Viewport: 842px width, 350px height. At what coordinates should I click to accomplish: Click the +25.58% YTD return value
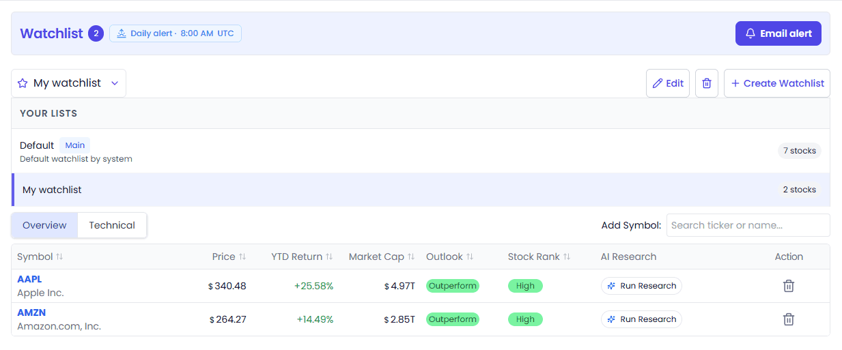[x=313, y=286]
